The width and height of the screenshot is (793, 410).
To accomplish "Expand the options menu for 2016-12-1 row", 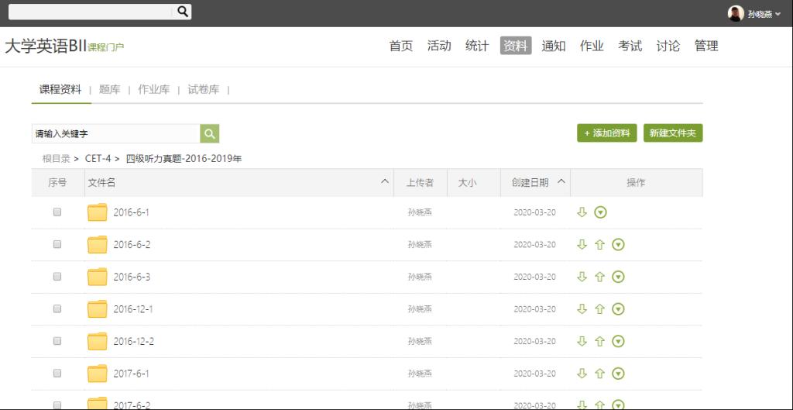I will point(618,309).
